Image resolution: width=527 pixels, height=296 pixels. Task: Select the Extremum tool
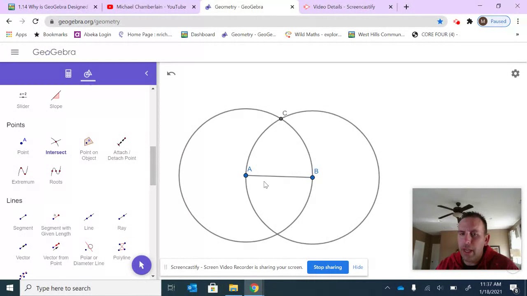(23, 176)
